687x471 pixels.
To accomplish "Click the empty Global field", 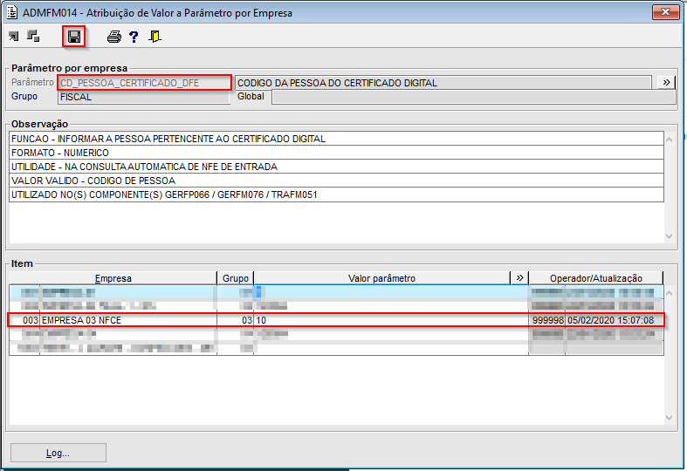I will pyautogui.click(x=474, y=97).
